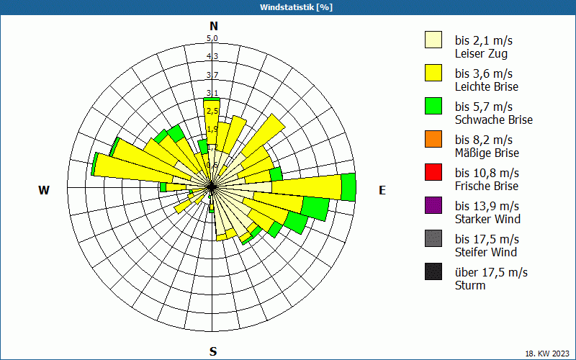Click the '3,7' radial scale label

(x=212, y=75)
